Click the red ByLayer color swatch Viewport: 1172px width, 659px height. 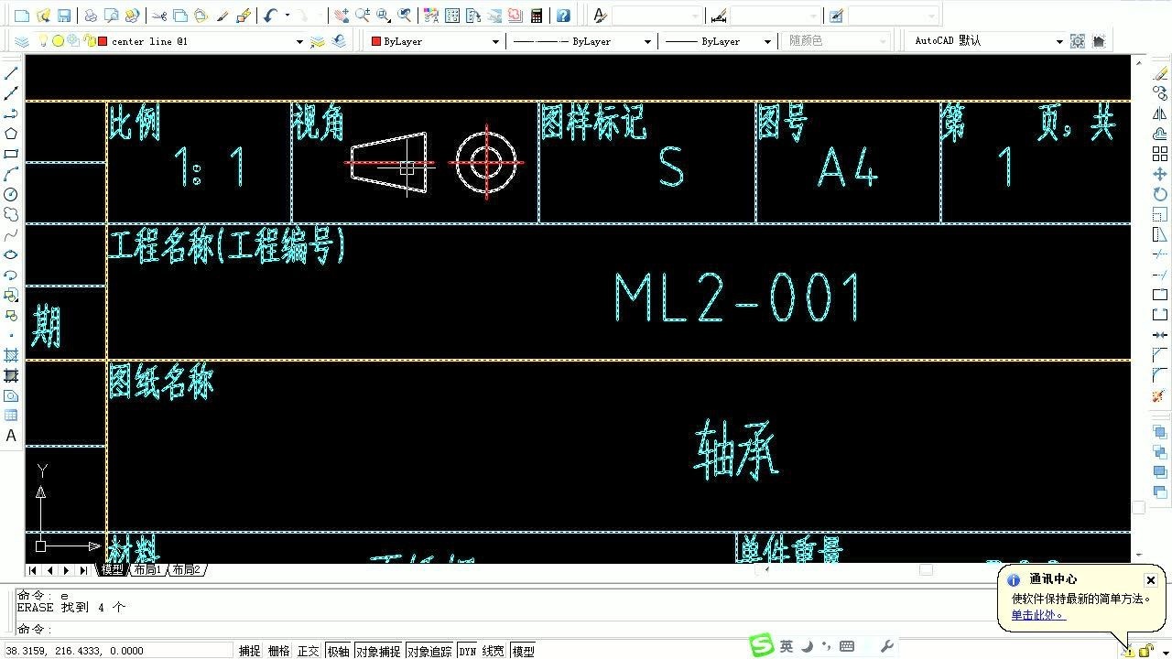click(x=376, y=41)
